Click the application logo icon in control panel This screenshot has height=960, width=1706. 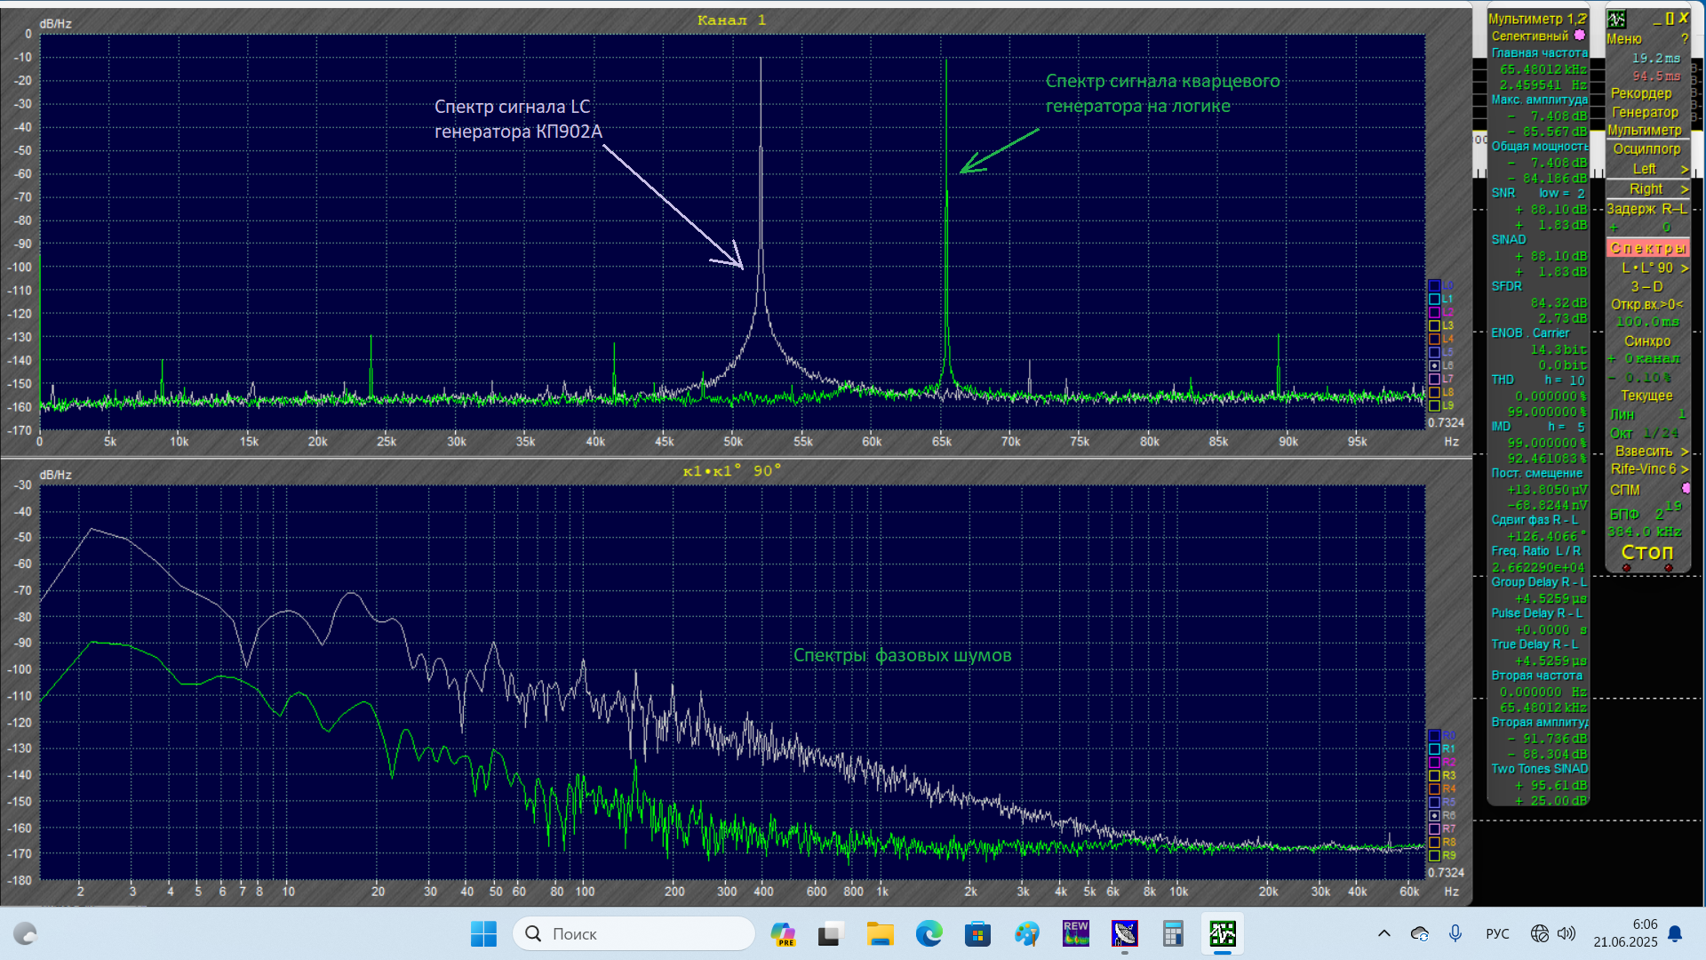[x=1616, y=19]
